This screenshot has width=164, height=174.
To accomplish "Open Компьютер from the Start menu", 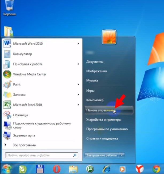I will click(x=95, y=100).
